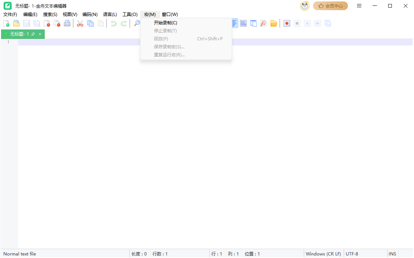Click the Normal text file status entry
414x258 pixels.
coord(20,254)
